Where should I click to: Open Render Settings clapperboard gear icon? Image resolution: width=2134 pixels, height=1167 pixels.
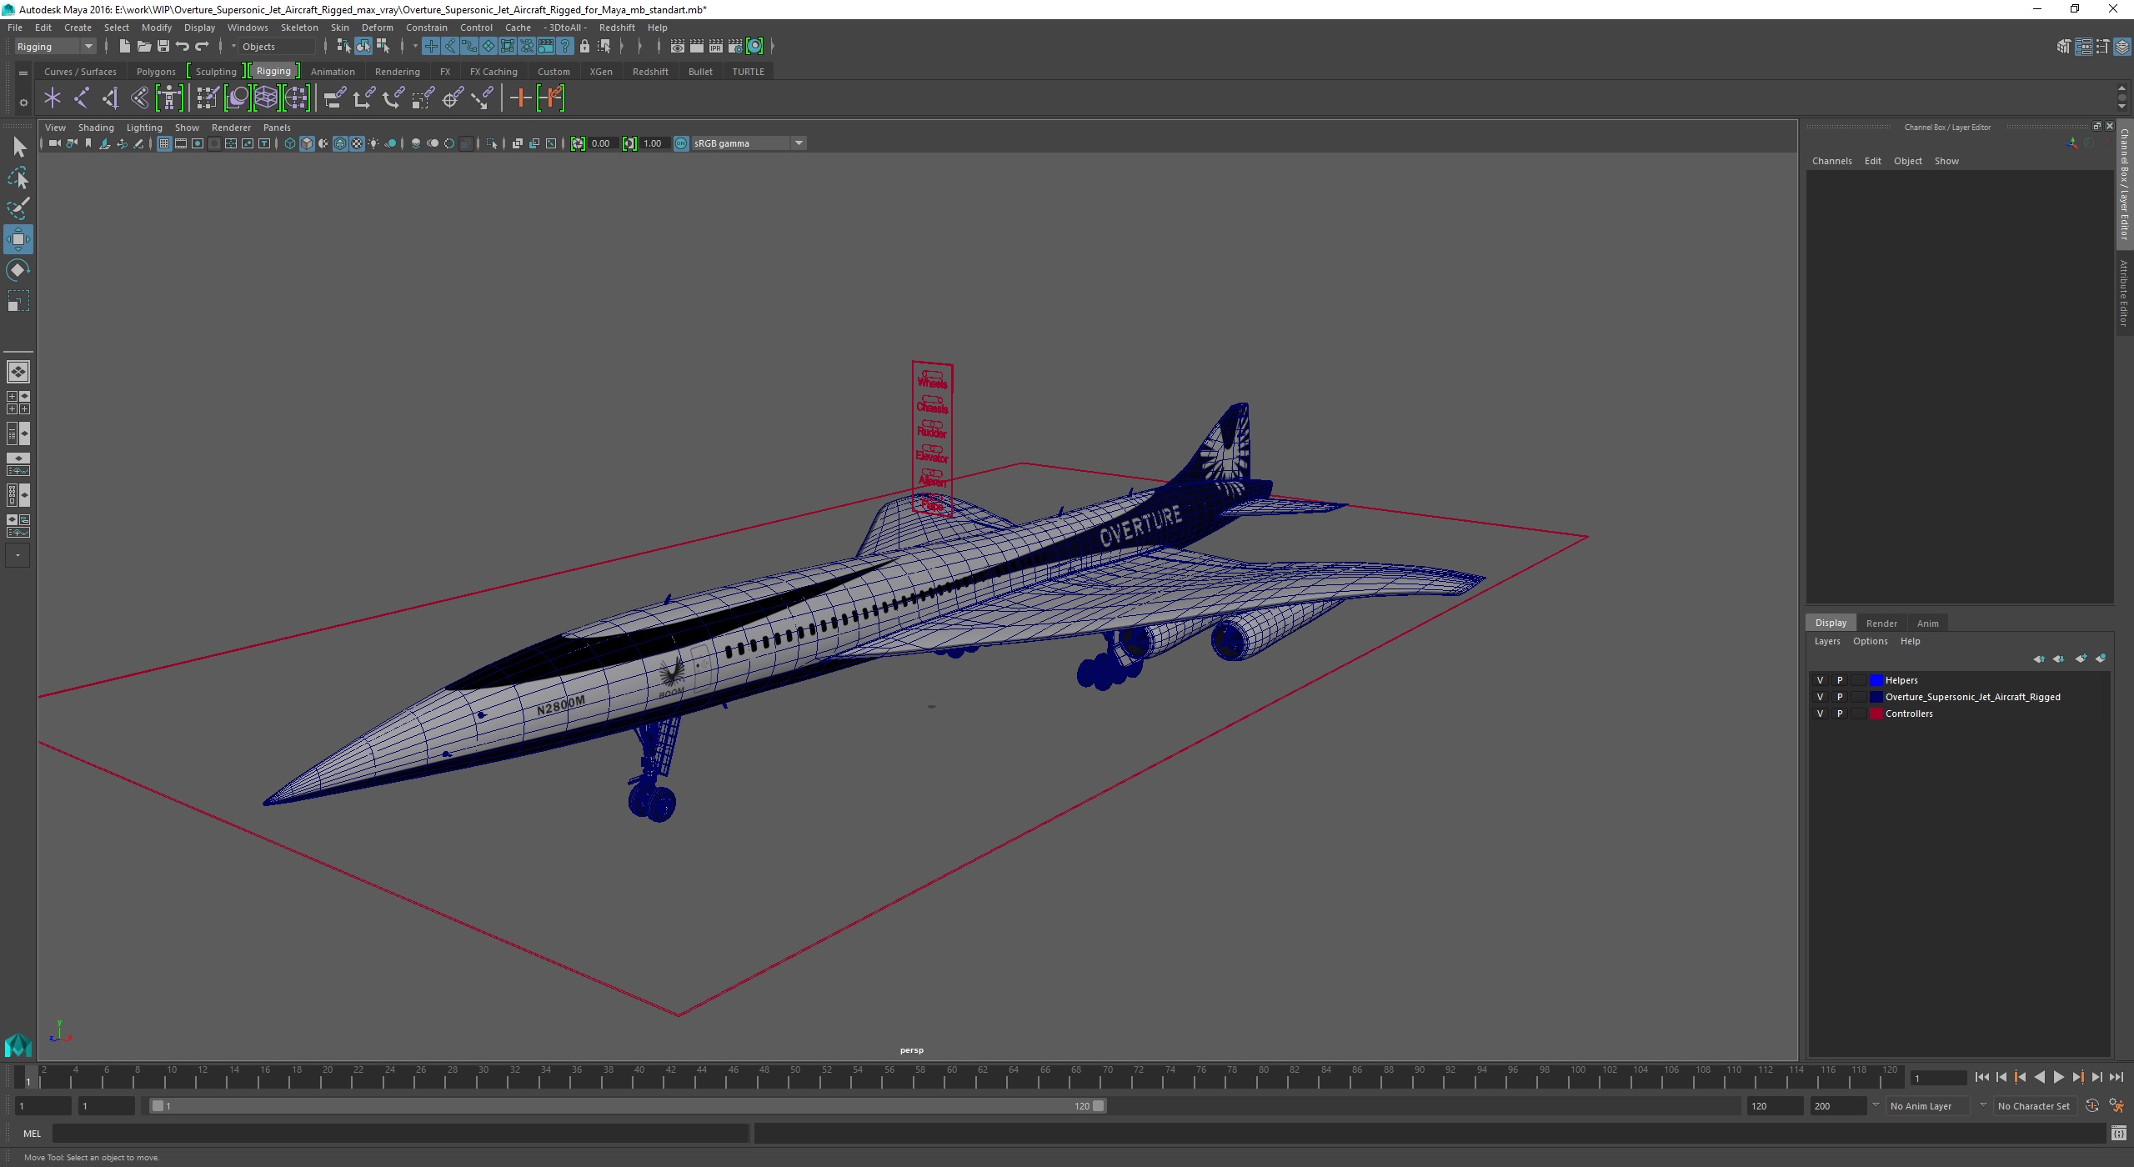(734, 47)
